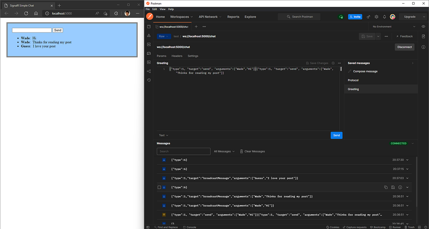
Task: Save the selected {"type":6} message icon
Action: (x=393, y=187)
